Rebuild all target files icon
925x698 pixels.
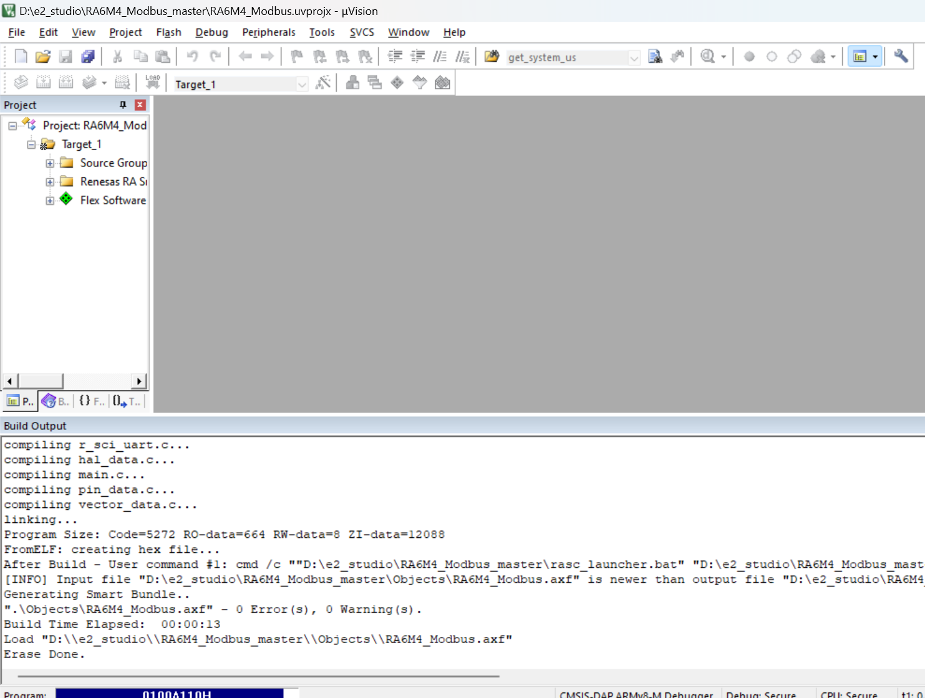(65, 82)
